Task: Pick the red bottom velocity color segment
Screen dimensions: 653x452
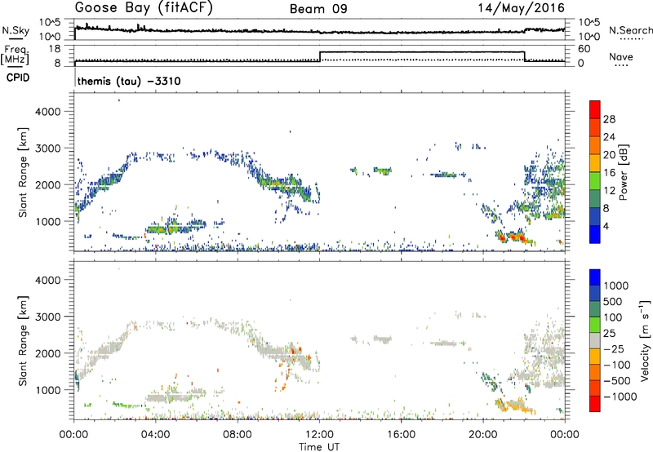Action: point(595,404)
